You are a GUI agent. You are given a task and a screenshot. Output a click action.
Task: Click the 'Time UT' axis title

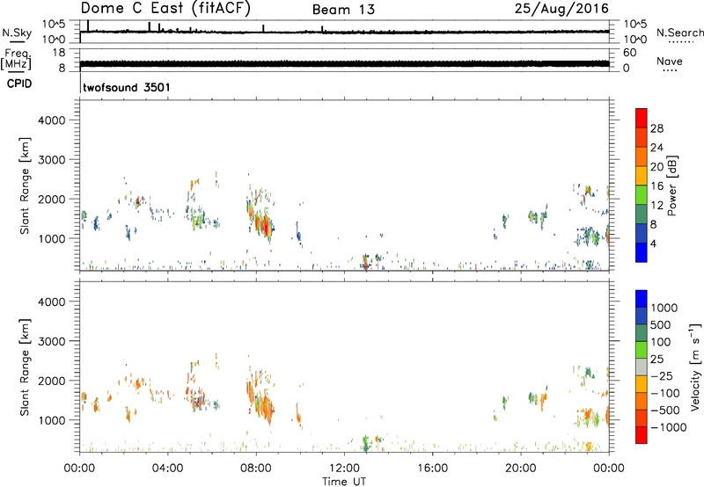[344, 482]
